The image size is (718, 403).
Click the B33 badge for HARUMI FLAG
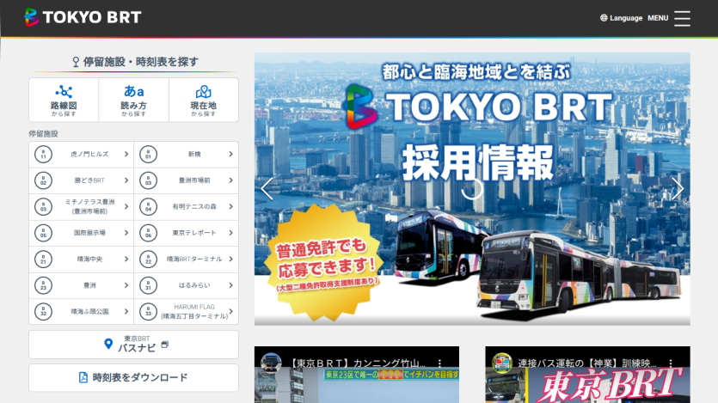148,312
